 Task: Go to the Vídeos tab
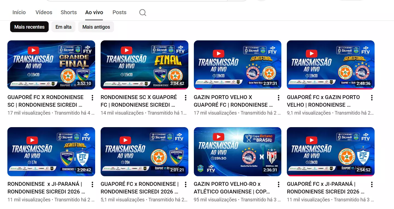[44, 12]
